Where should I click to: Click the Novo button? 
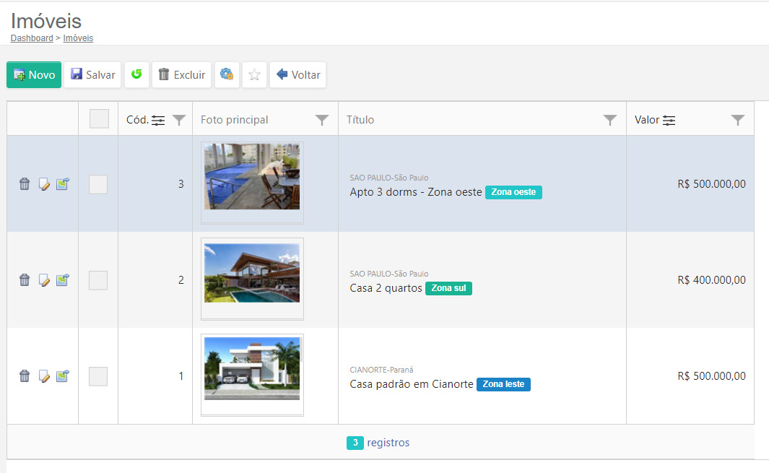point(34,74)
